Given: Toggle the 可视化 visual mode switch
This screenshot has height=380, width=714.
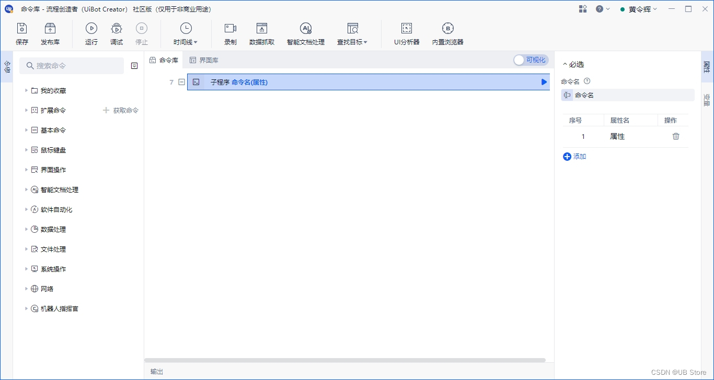Looking at the screenshot, I should click(531, 60).
